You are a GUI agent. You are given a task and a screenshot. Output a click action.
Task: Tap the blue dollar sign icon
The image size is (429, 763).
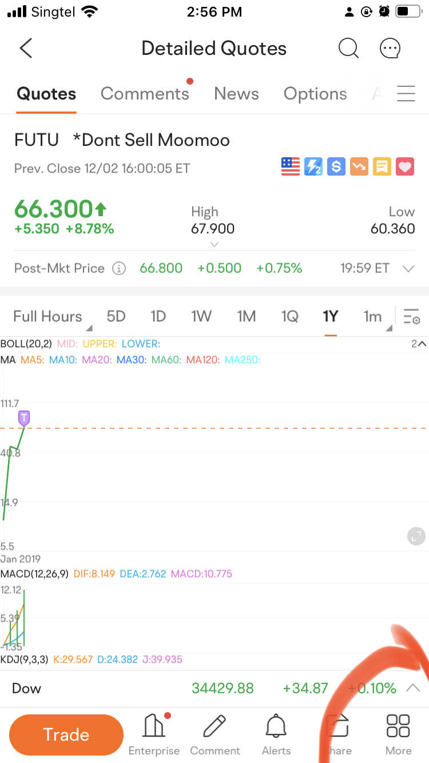tap(336, 166)
